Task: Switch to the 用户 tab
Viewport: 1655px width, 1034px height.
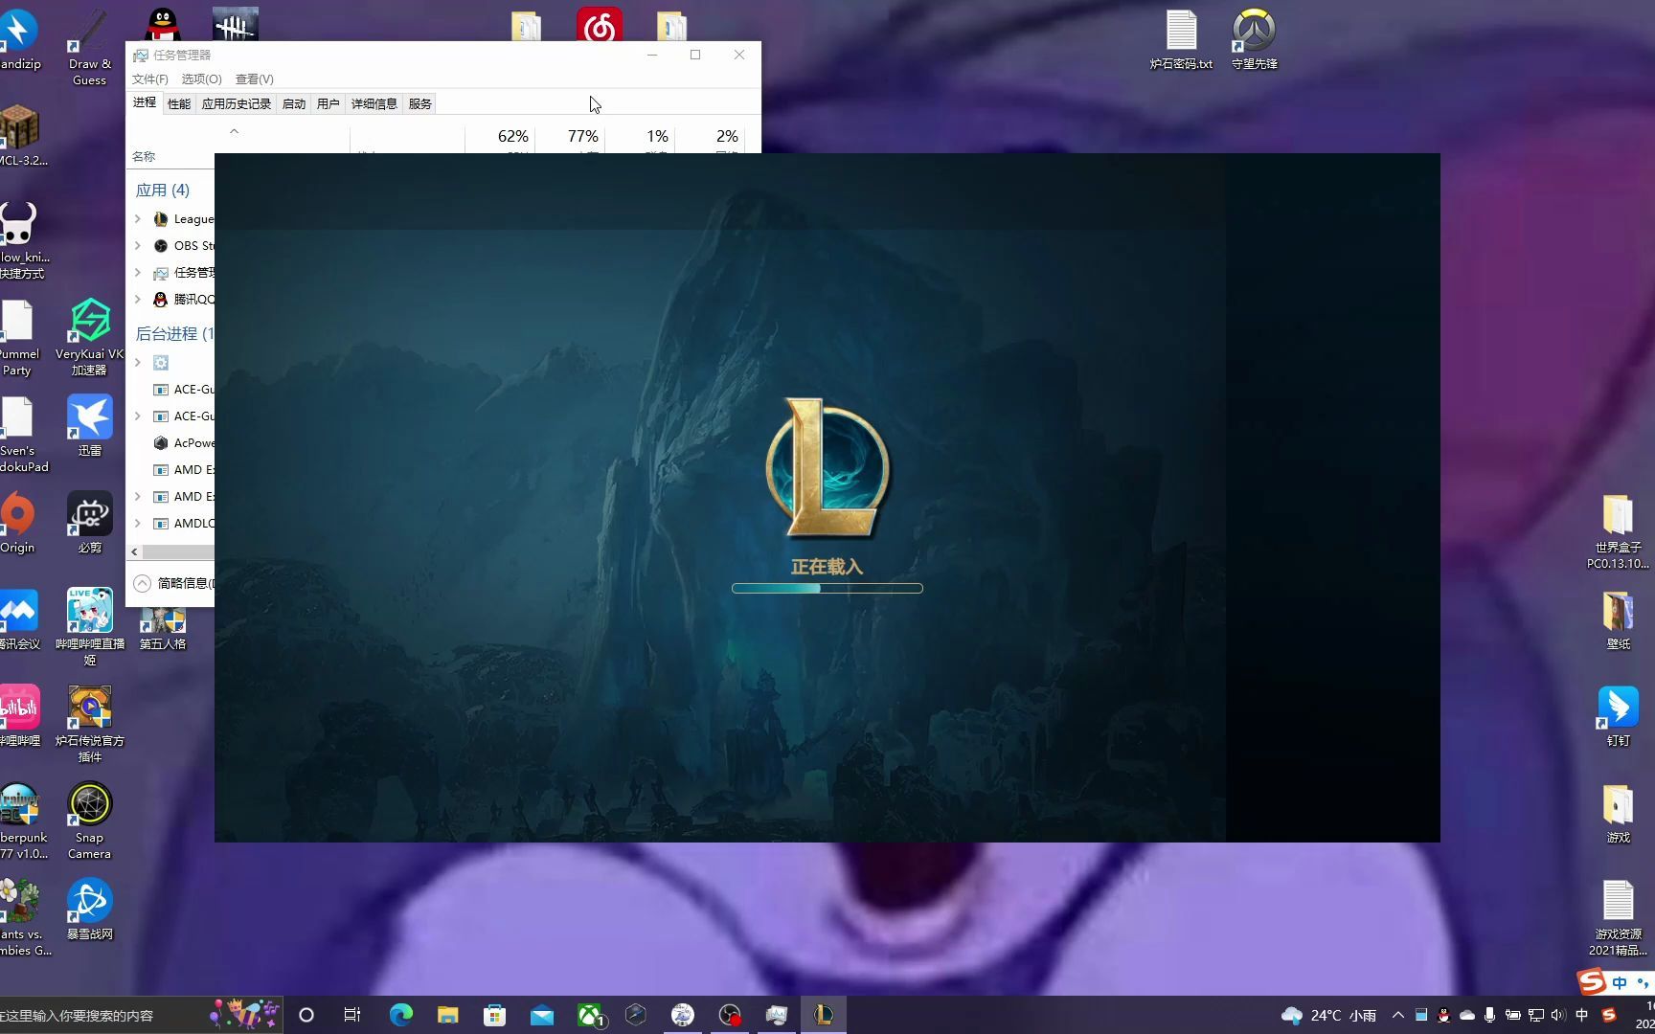Action: click(x=329, y=103)
